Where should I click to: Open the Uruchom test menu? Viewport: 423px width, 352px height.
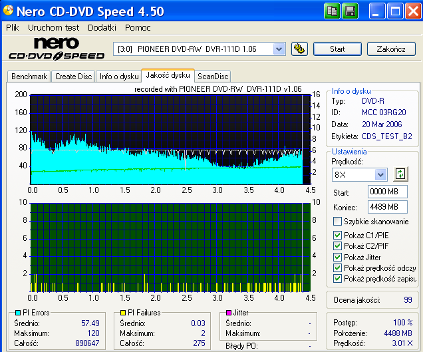click(x=53, y=27)
